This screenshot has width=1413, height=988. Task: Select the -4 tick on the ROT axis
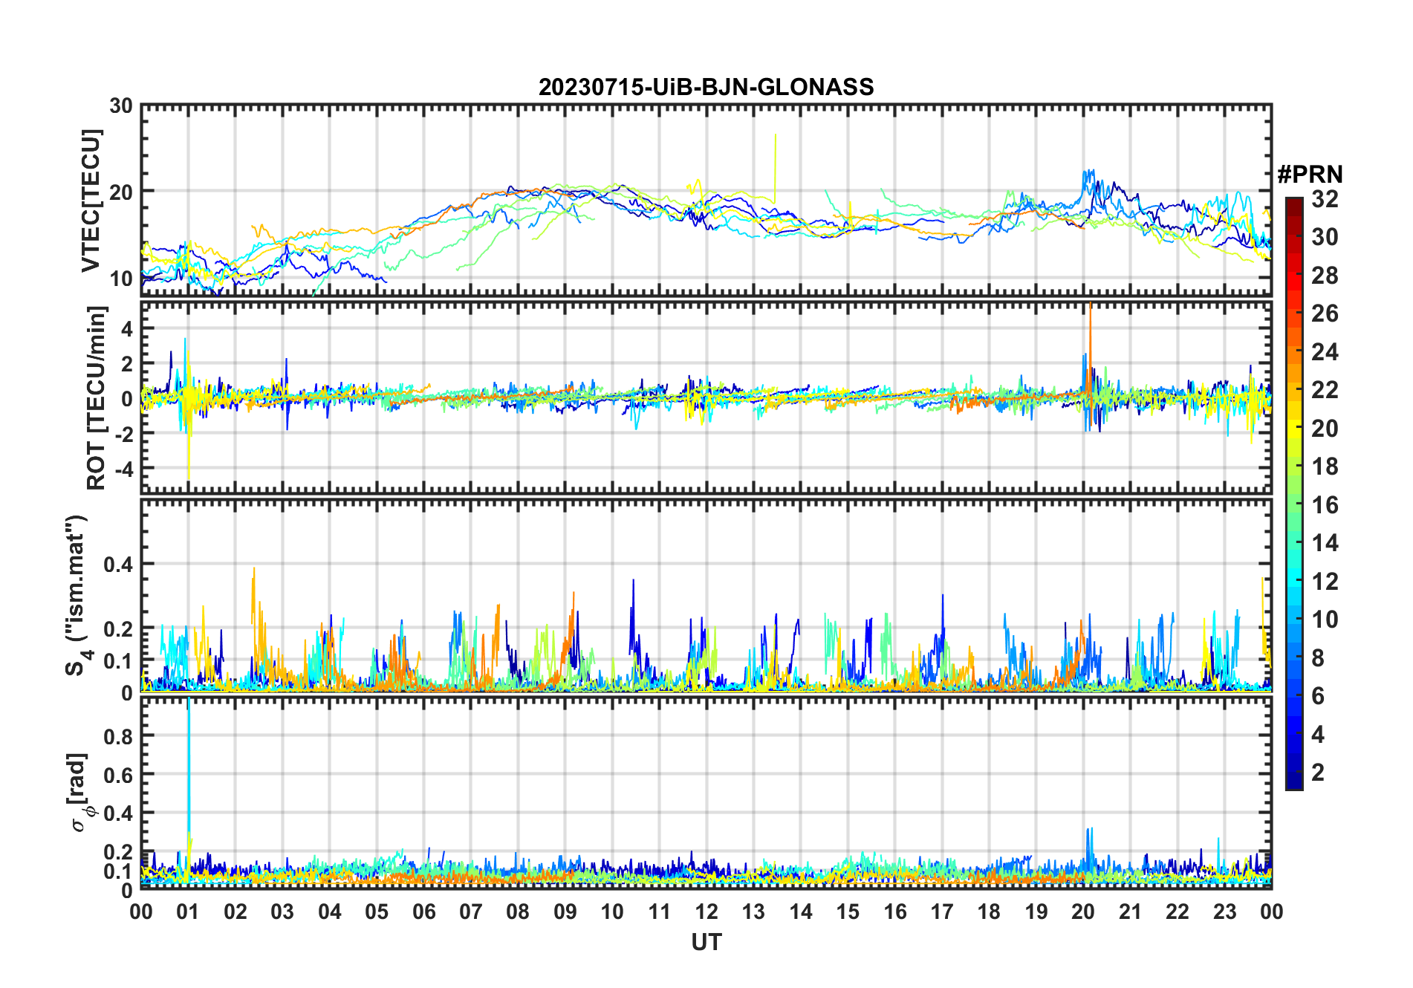point(123,469)
